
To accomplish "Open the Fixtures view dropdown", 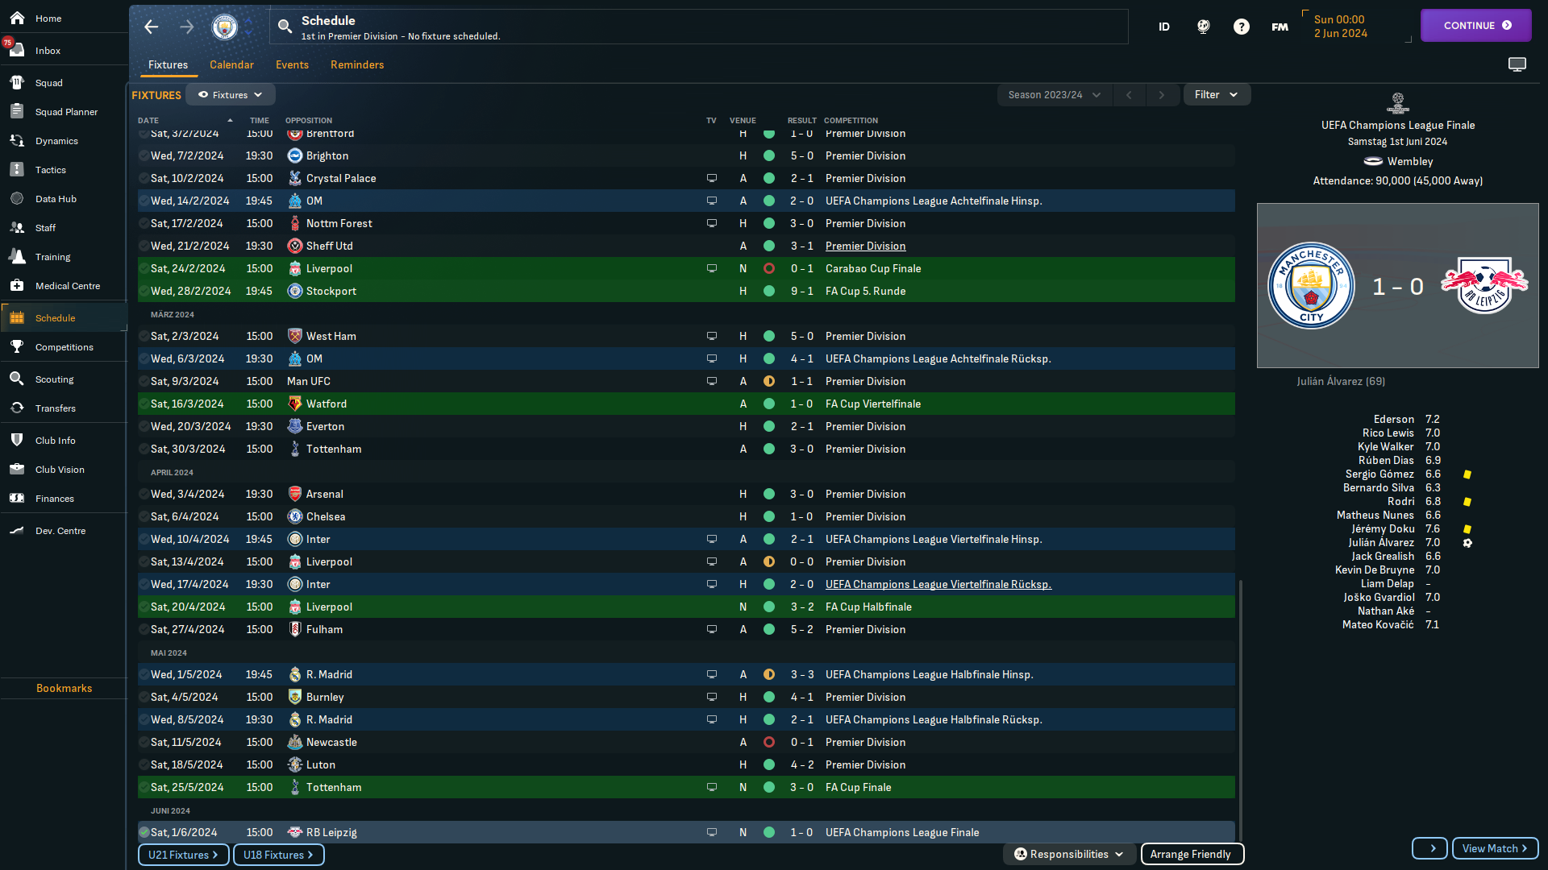I will tap(231, 94).
